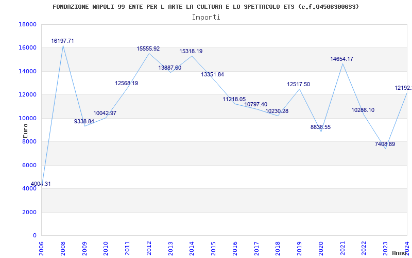
Task: Click the 2014 x-axis year label
Action: click(192, 249)
